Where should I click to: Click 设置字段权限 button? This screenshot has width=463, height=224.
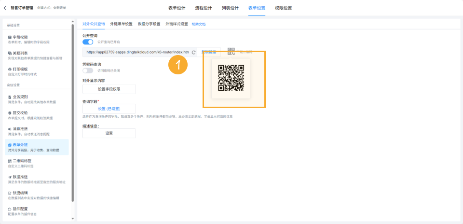[x=109, y=89]
